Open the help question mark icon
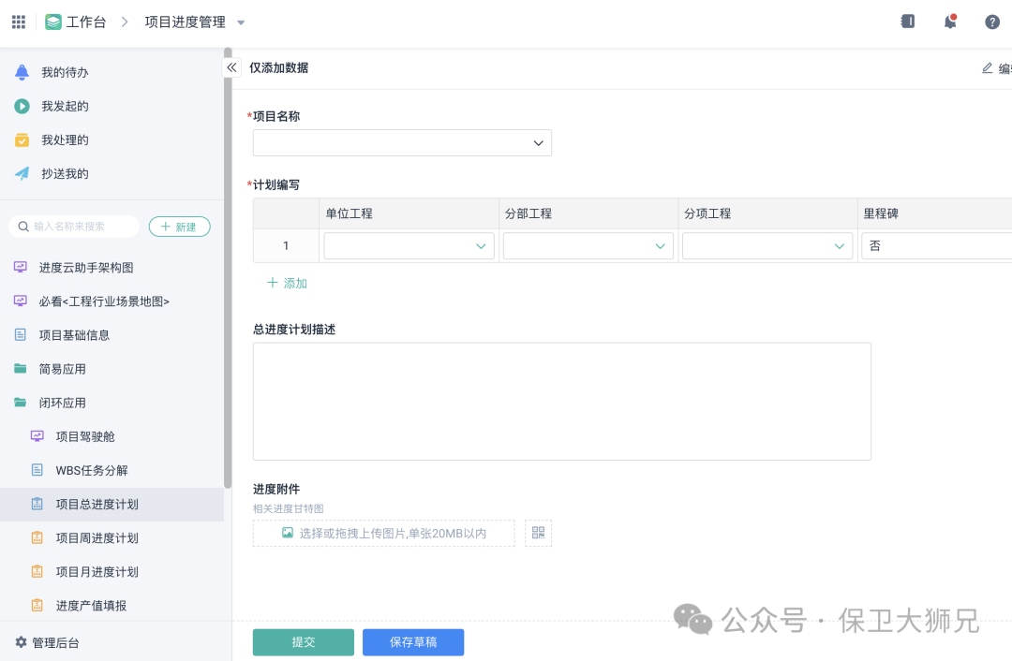1012x661 pixels. [992, 22]
